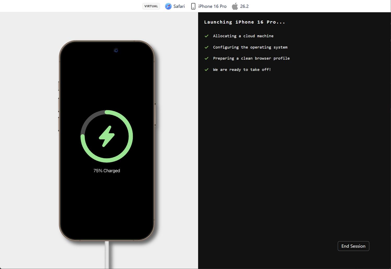
Task: Click the lightning bolt charging icon
Action: (107, 136)
